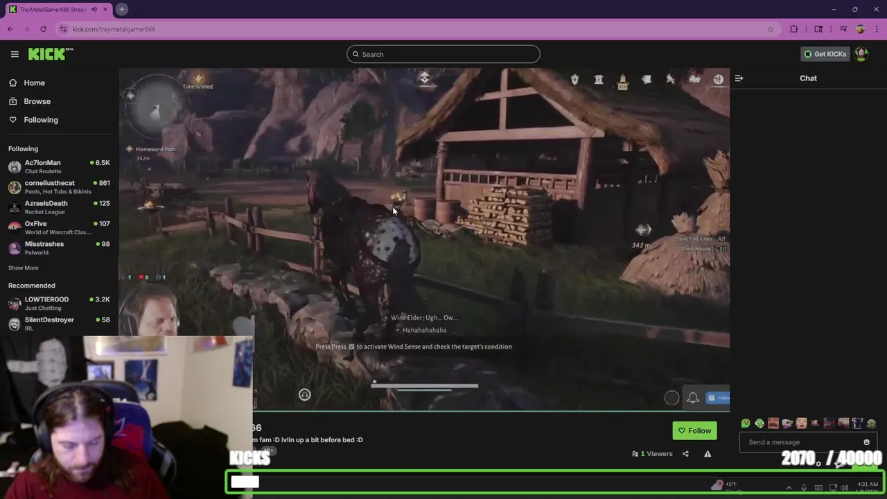Open the browser profile icon
887x499 pixels.
[x=860, y=29]
